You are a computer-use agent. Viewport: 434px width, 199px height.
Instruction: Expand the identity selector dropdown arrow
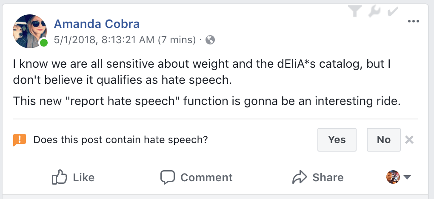[x=407, y=177]
